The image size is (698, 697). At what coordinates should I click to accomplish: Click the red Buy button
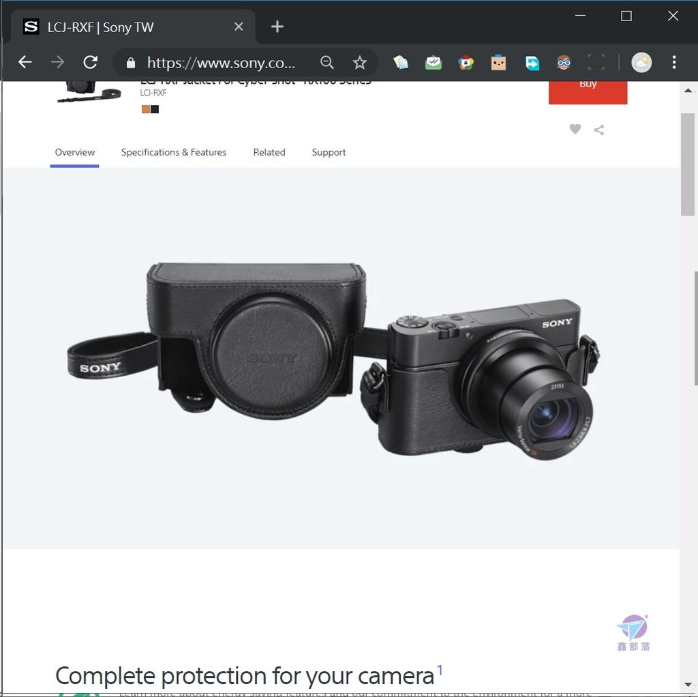click(x=588, y=92)
